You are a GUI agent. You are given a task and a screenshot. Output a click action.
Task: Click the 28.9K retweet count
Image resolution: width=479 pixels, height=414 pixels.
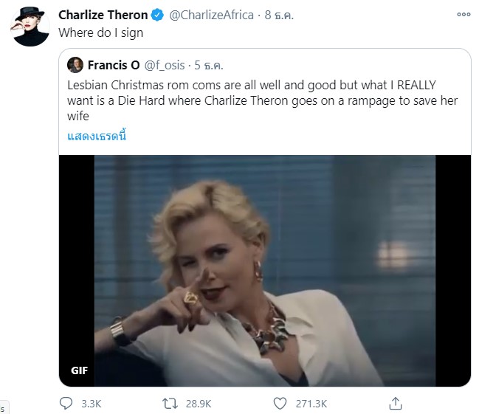coord(199,404)
